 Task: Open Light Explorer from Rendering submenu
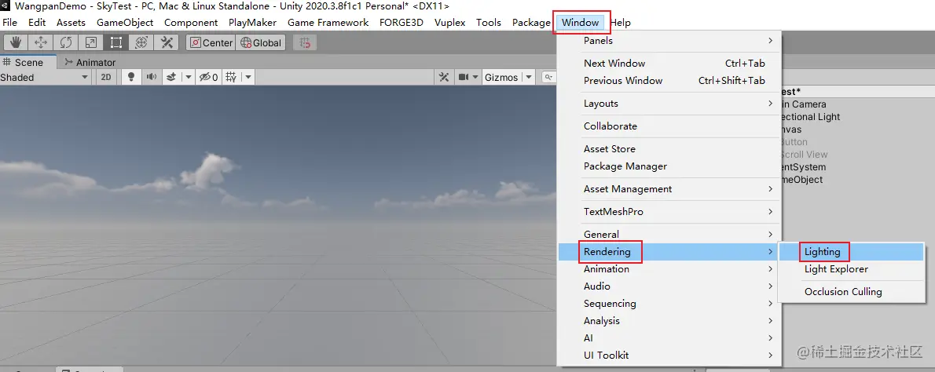[852, 269]
